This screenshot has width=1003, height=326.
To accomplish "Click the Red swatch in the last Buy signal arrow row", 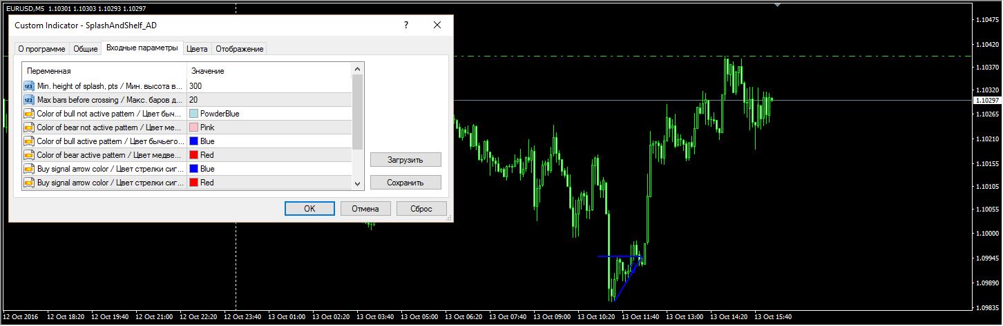I will point(193,183).
